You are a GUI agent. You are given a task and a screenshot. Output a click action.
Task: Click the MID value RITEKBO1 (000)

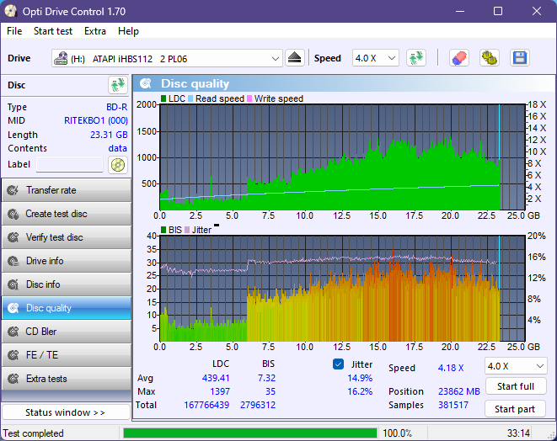pyautogui.click(x=96, y=120)
